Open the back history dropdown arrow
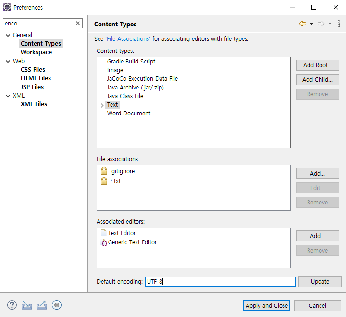 point(311,24)
